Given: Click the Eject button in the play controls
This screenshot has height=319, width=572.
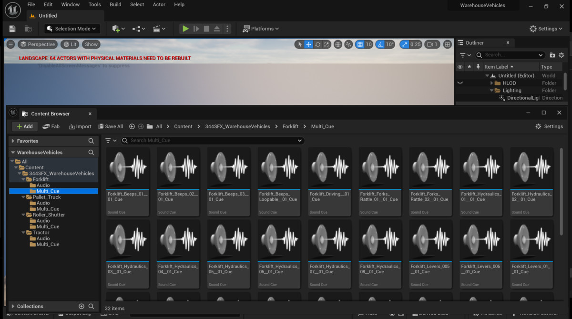Looking at the screenshot, I should click(217, 29).
